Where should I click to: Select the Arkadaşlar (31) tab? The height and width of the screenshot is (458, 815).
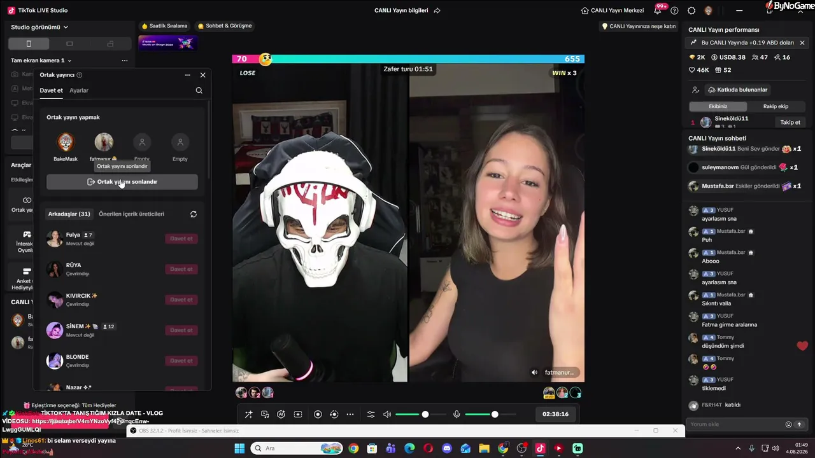click(x=69, y=214)
